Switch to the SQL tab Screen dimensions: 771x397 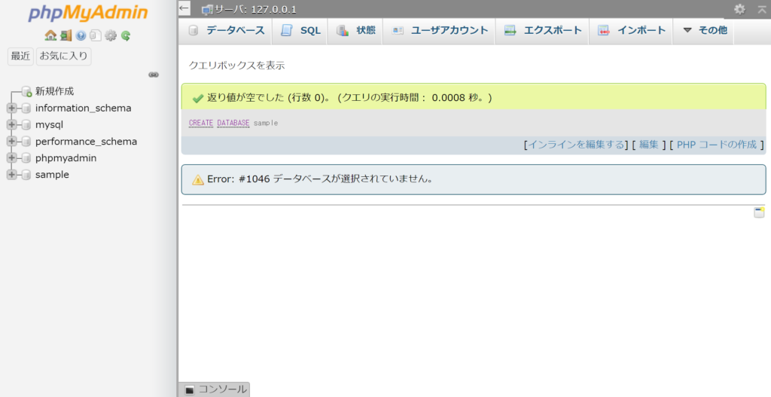(x=301, y=31)
